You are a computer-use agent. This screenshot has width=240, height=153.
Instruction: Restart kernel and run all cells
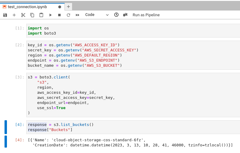click(x=77, y=15)
